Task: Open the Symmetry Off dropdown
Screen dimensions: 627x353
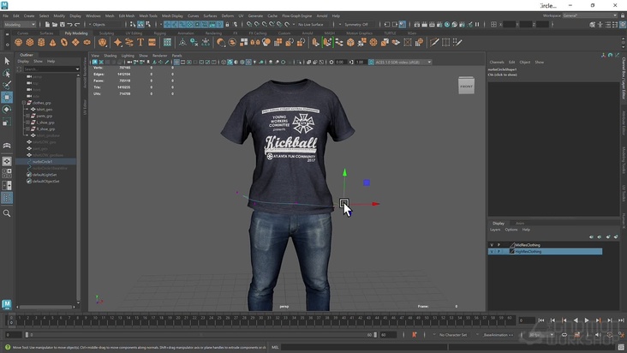Action: pos(355,24)
